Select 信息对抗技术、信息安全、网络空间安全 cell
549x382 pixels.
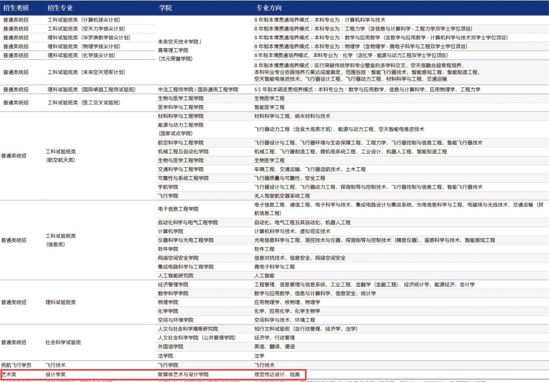[x=300, y=257]
